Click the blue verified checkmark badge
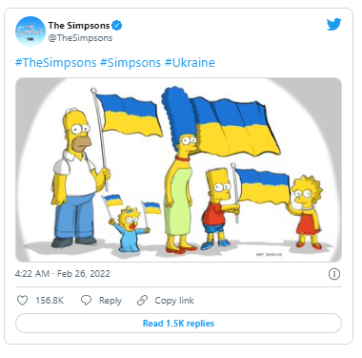 coord(117,25)
